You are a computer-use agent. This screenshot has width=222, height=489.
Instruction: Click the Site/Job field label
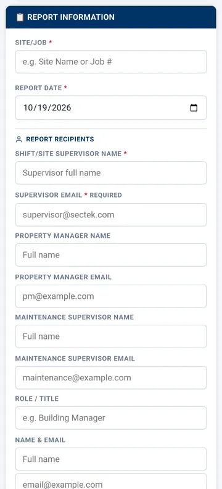click(31, 43)
